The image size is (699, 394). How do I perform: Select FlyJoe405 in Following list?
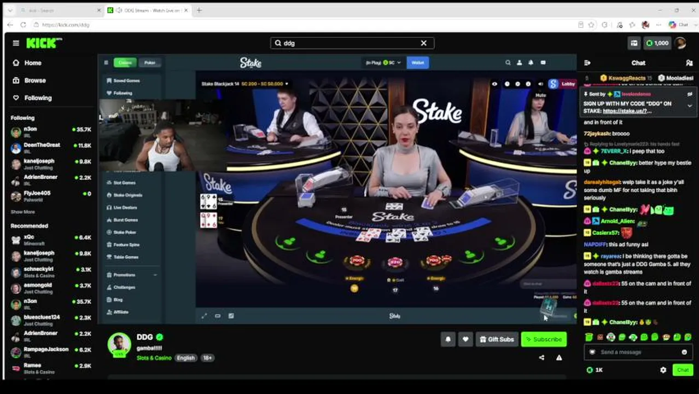point(50,195)
